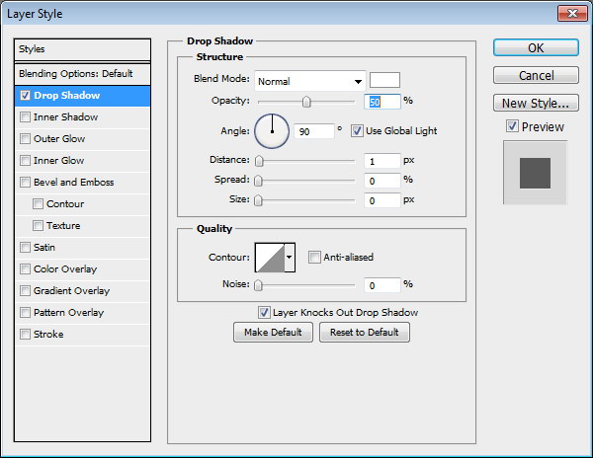Open the Stroke style settings
The image size is (593, 458).
pyautogui.click(x=47, y=335)
